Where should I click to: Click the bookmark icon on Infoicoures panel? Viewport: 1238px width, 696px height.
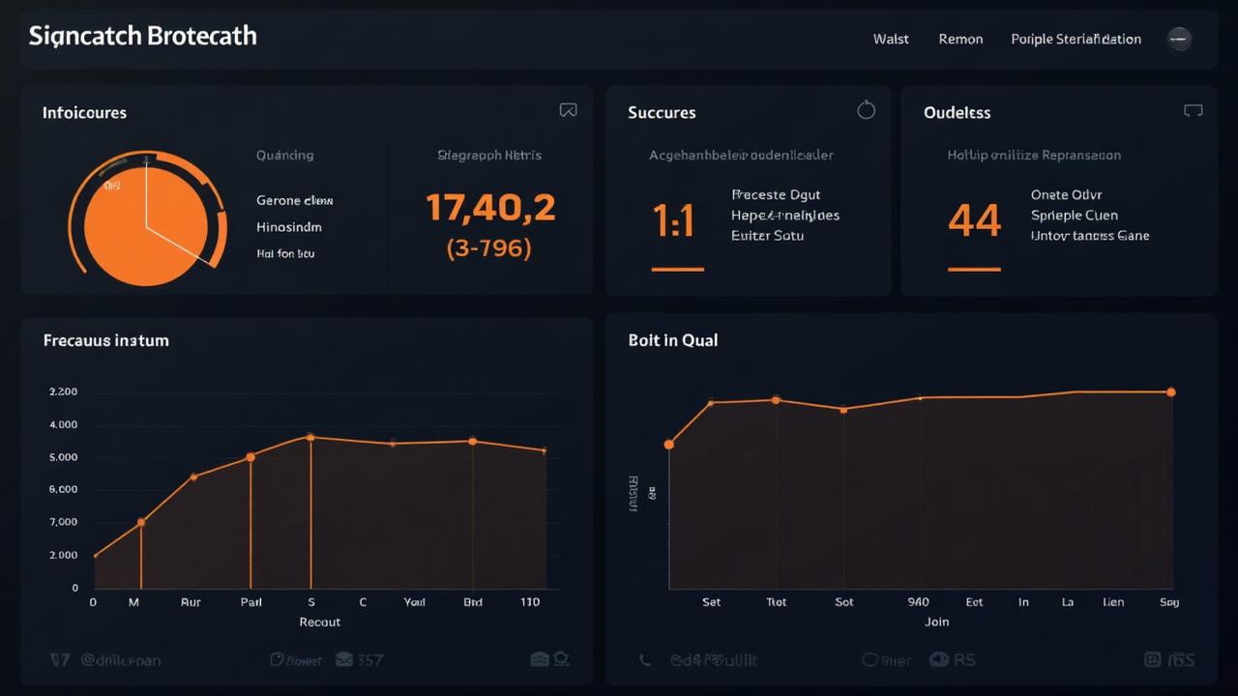[x=568, y=110]
